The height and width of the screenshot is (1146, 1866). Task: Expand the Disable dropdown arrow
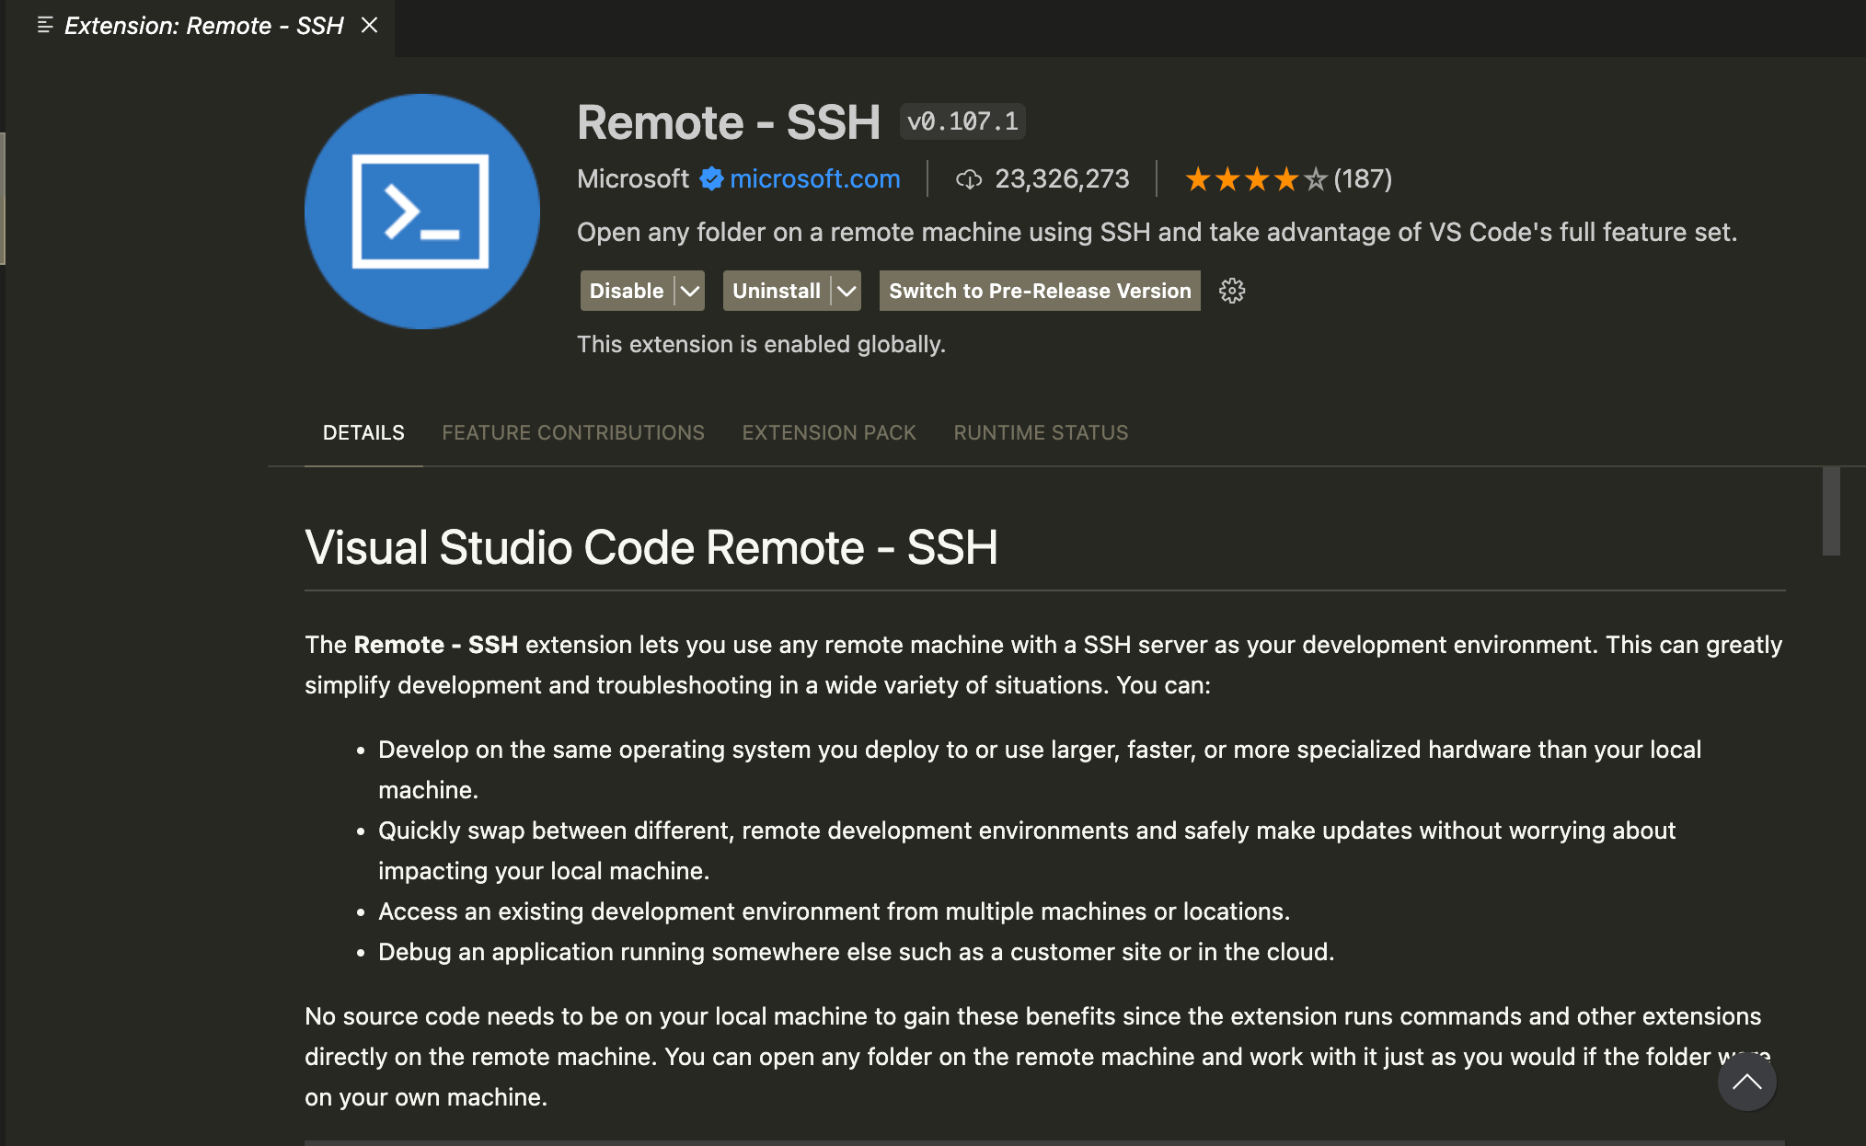(x=690, y=291)
